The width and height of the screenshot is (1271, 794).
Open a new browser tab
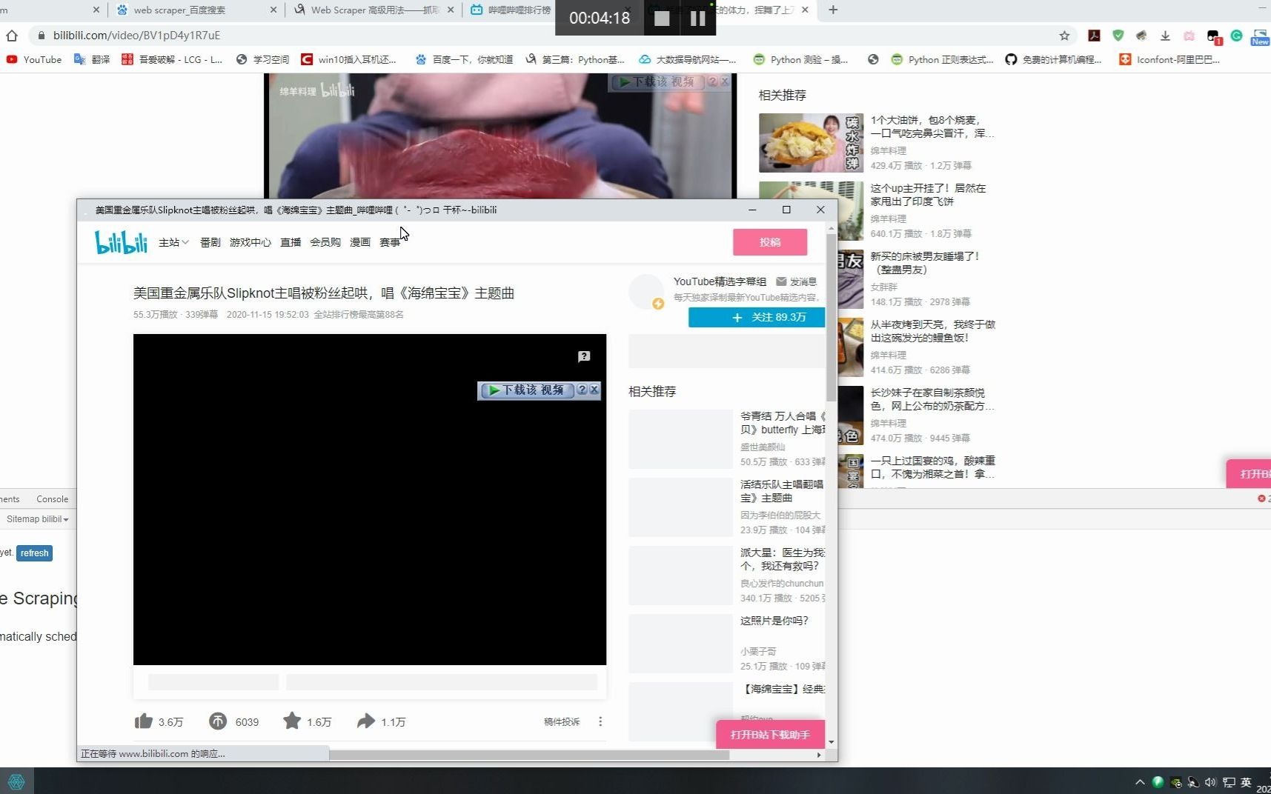point(833,10)
